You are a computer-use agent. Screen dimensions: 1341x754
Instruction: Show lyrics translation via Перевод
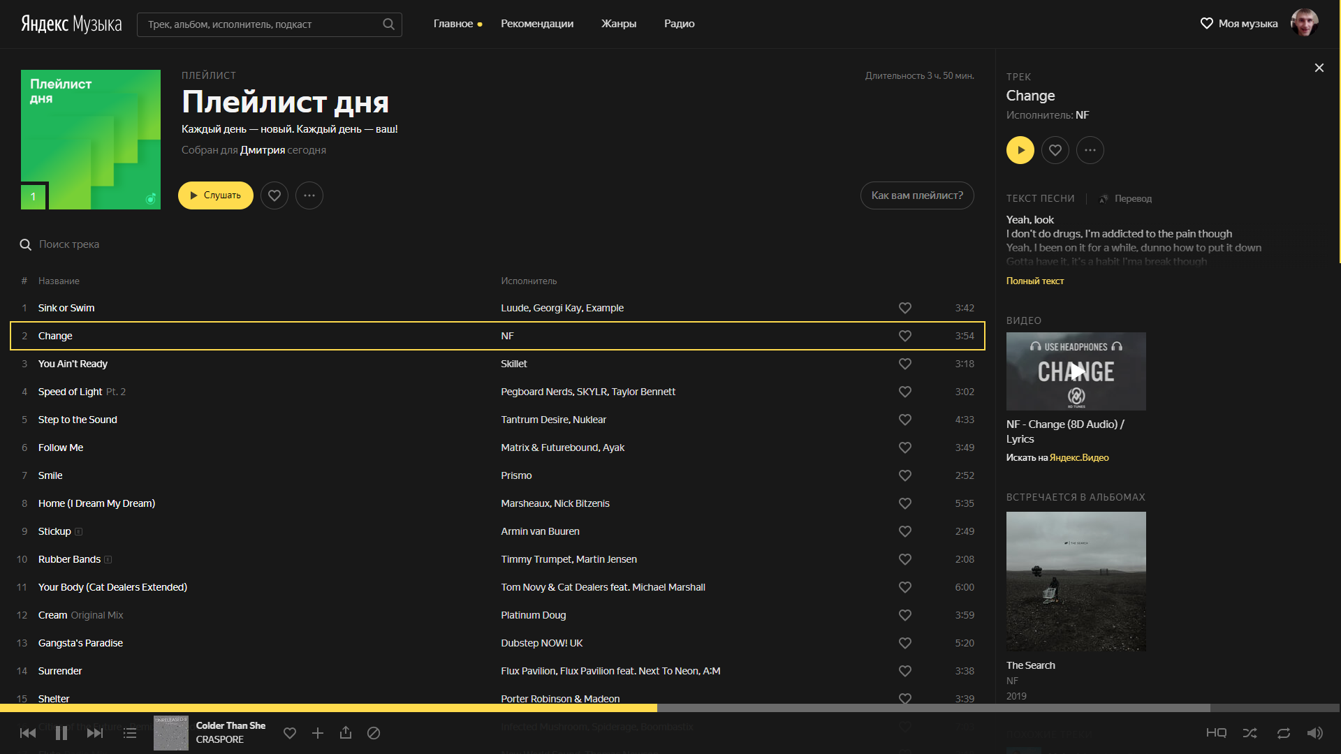pyautogui.click(x=1126, y=199)
